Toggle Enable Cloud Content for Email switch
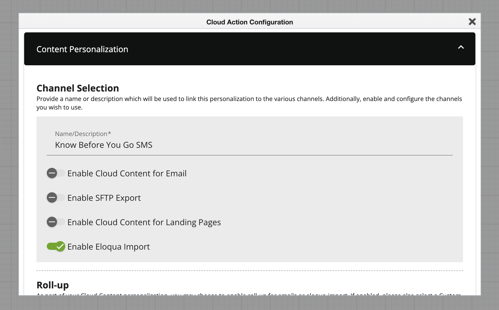This screenshot has height=310, width=499. pyautogui.click(x=56, y=173)
